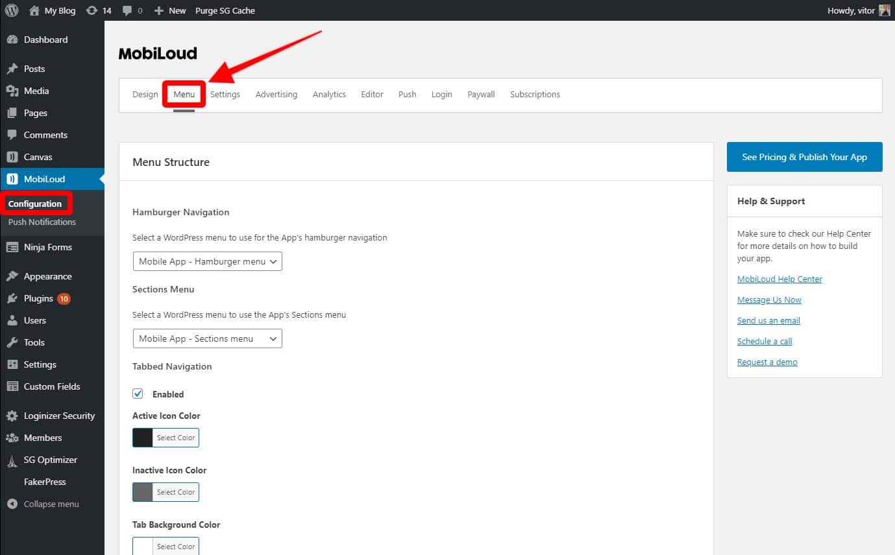Open the comments bubble icon in admin bar
The image size is (895, 555).
coord(127,11)
